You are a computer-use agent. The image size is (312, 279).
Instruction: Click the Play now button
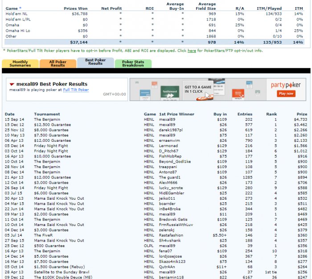[286, 94]
